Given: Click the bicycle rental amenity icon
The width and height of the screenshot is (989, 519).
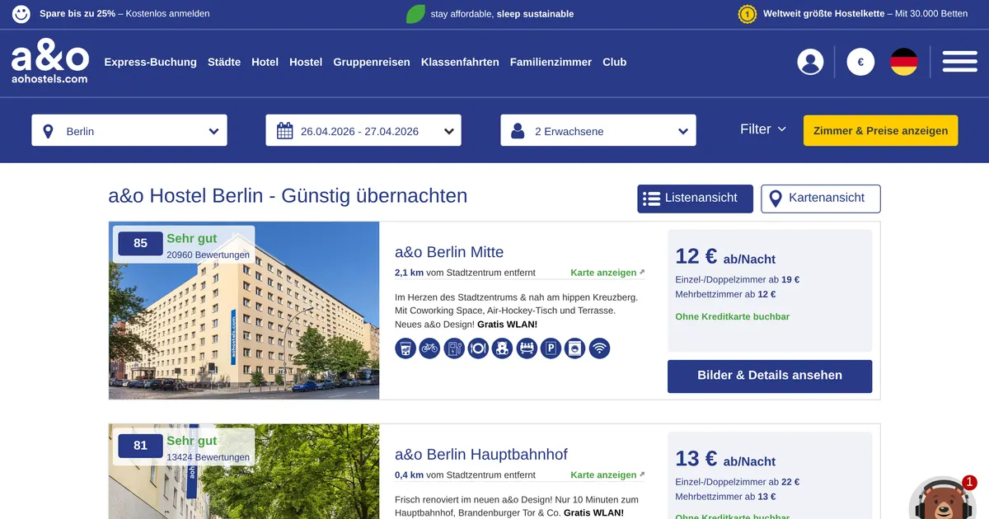Looking at the screenshot, I should pos(429,348).
